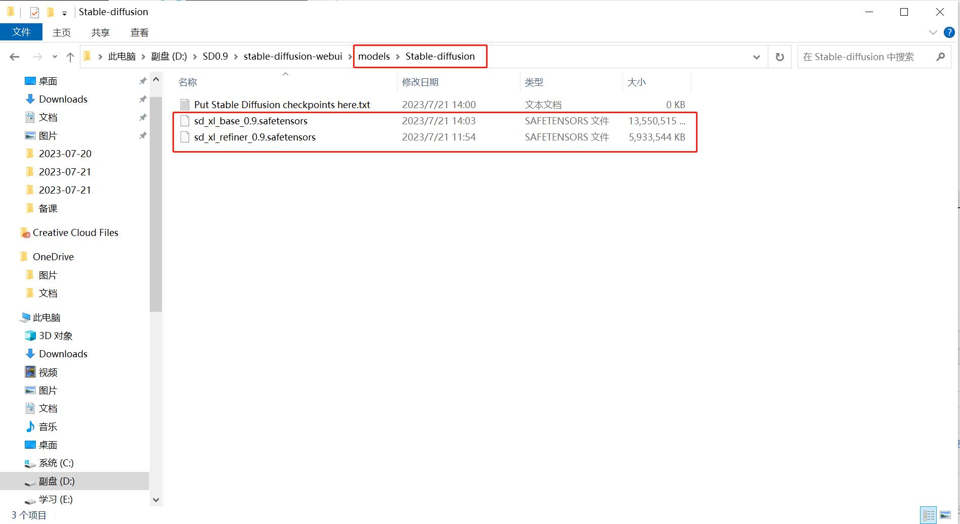The width and height of the screenshot is (960, 524).
Task: Click the text file icon of Put Stable Diffusion
Action: (x=185, y=105)
